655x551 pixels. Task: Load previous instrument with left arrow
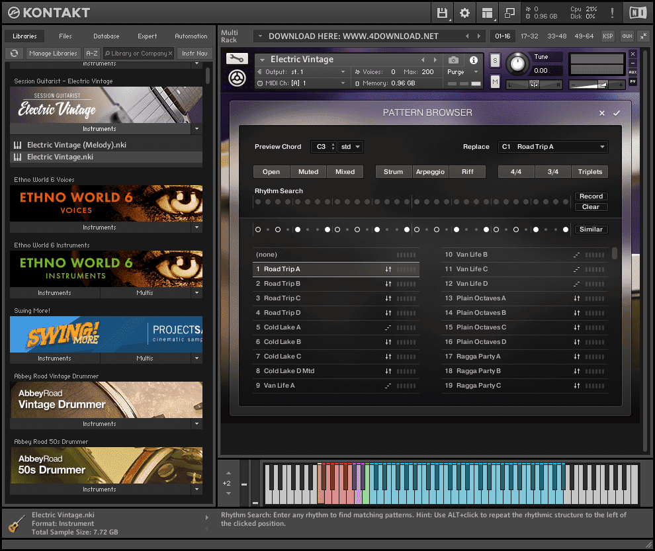[423, 60]
